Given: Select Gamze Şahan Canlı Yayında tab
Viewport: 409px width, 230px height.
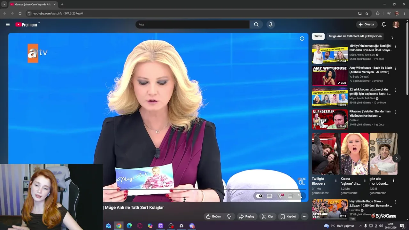Looking at the screenshot, I should click(x=33, y=4).
